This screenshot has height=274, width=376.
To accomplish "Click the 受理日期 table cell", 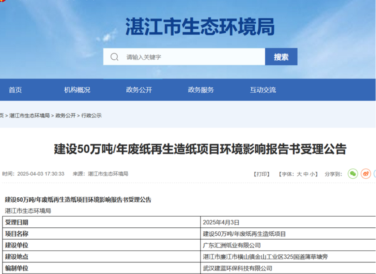I will click(x=101, y=222).
